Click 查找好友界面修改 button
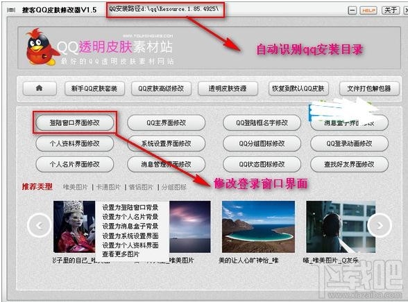 coord(349,164)
